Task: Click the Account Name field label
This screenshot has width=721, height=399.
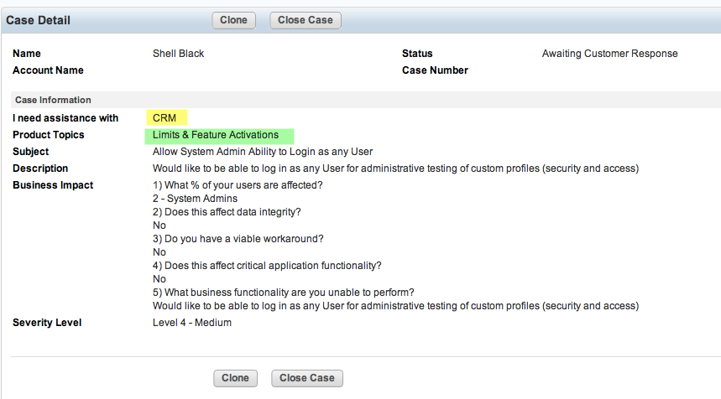Action: coord(49,70)
